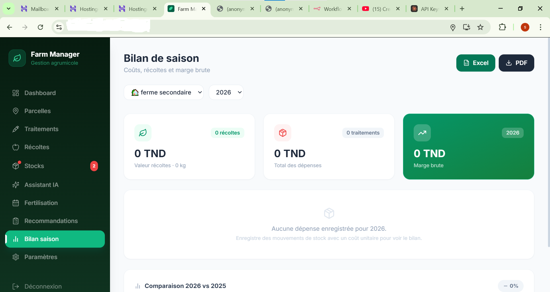Screen dimensions: 550x292
Task: Click the Stocks badge showing 2 alerts
Action: pos(94,166)
